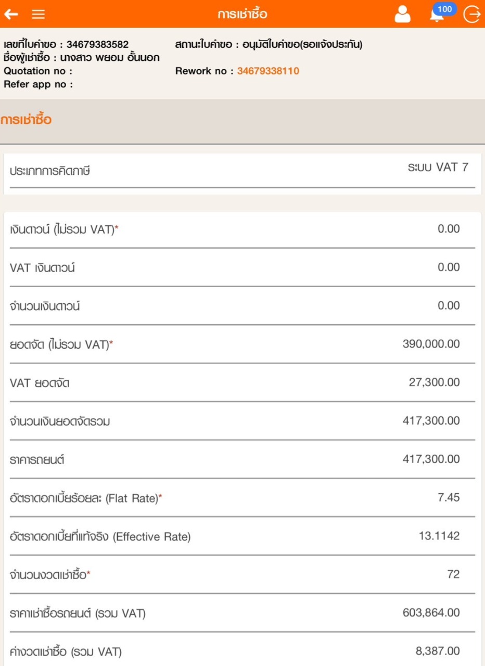Edit the ยอดจัด (ไม่รวม VAT) 390,000.00 field
Screen dimensions: 485x666
coord(431,344)
